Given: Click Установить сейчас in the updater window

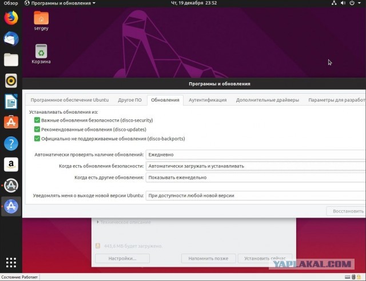Looking at the screenshot, I should click(x=265, y=258).
